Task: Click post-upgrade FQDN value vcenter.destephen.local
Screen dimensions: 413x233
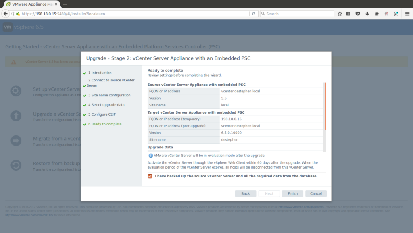Action: pyautogui.click(x=240, y=126)
